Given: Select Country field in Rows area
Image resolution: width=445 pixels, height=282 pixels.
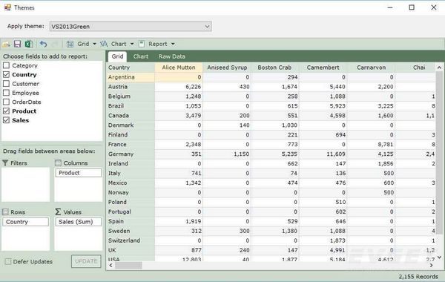Looking at the screenshot, I should pos(25,222).
